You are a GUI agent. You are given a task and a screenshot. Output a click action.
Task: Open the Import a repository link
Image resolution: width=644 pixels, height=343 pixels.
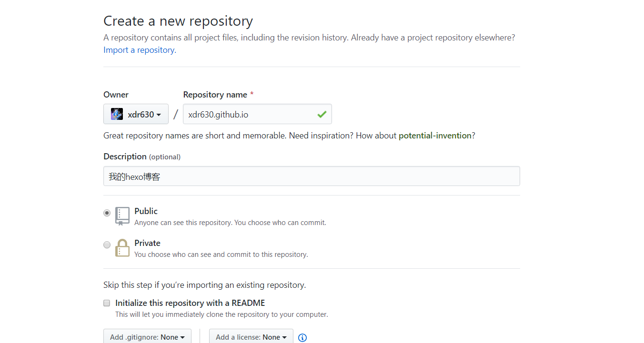pos(140,50)
